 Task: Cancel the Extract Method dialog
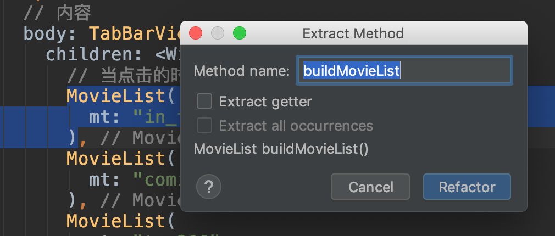(x=370, y=187)
